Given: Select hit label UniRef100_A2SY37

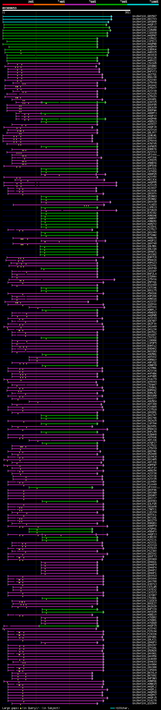Looking at the screenshot, I should (144, 302).
